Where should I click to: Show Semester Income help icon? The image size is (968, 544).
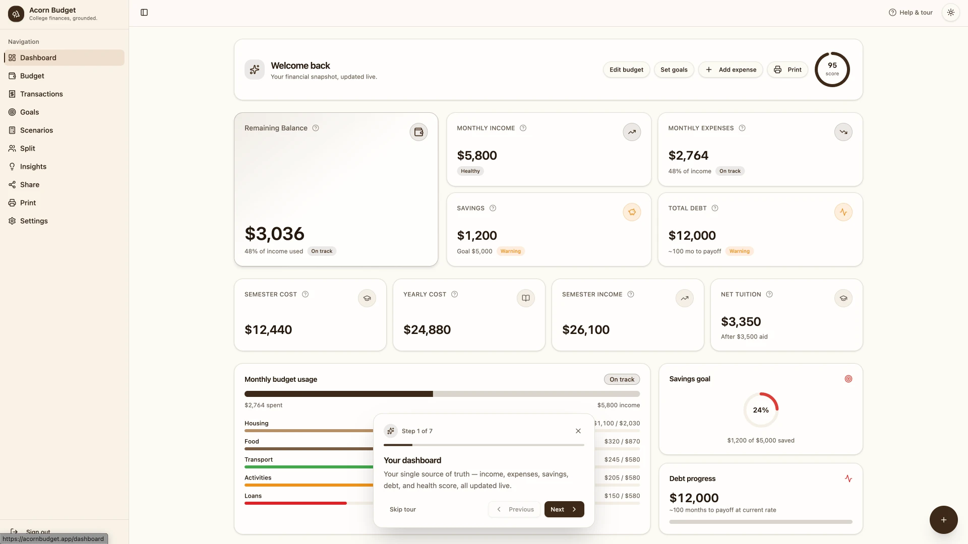click(630, 294)
